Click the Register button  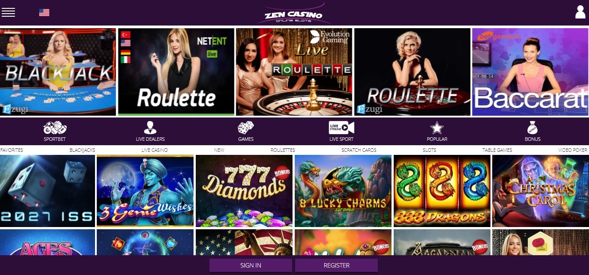click(x=337, y=265)
